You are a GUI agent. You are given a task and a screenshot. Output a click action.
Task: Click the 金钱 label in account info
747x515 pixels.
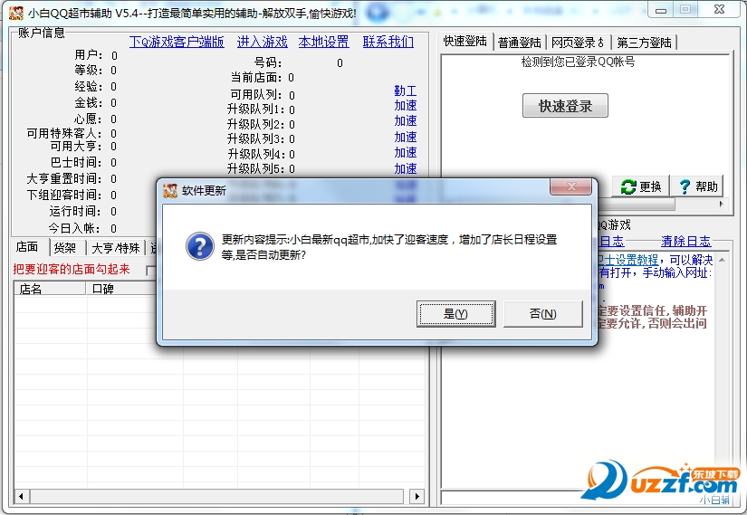click(x=88, y=103)
